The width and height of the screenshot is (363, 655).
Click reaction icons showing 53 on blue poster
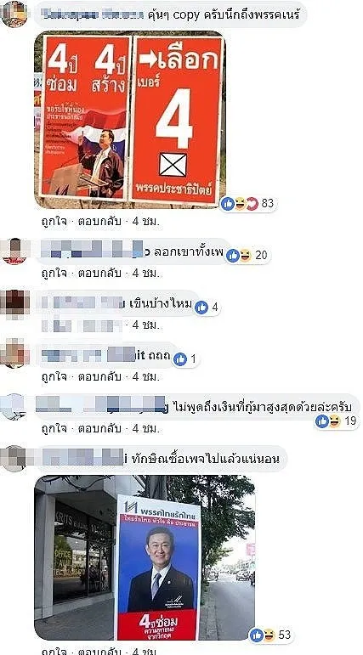pos(263,635)
